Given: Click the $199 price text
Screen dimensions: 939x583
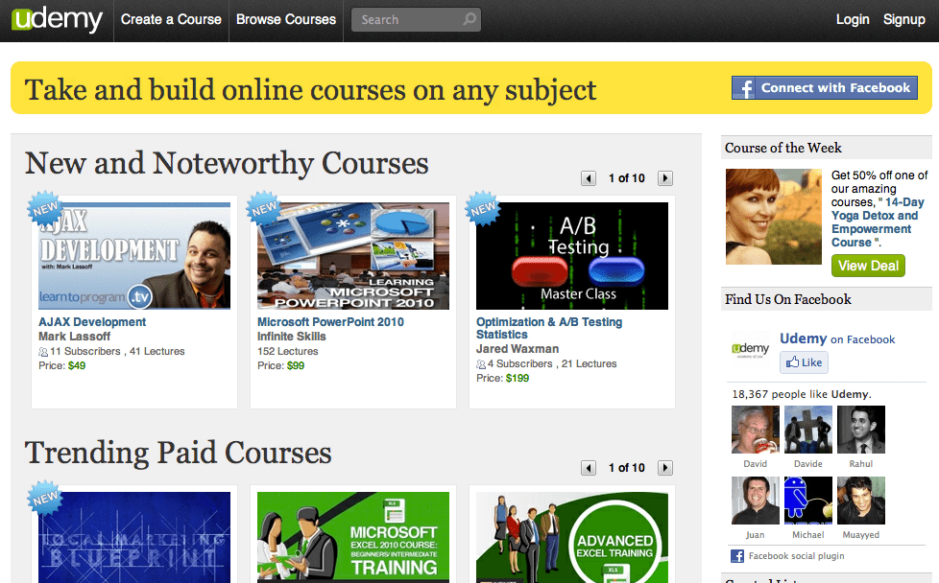Looking at the screenshot, I should tap(518, 378).
